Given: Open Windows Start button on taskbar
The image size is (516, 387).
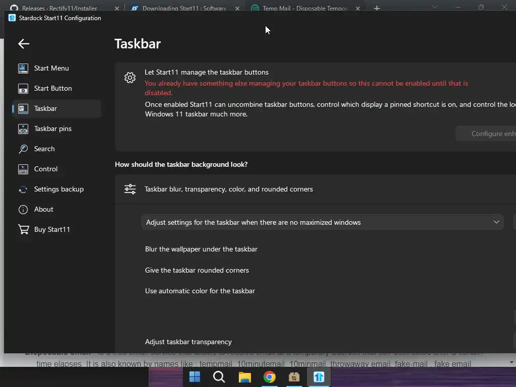Looking at the screenshot, I should point(195,377).
